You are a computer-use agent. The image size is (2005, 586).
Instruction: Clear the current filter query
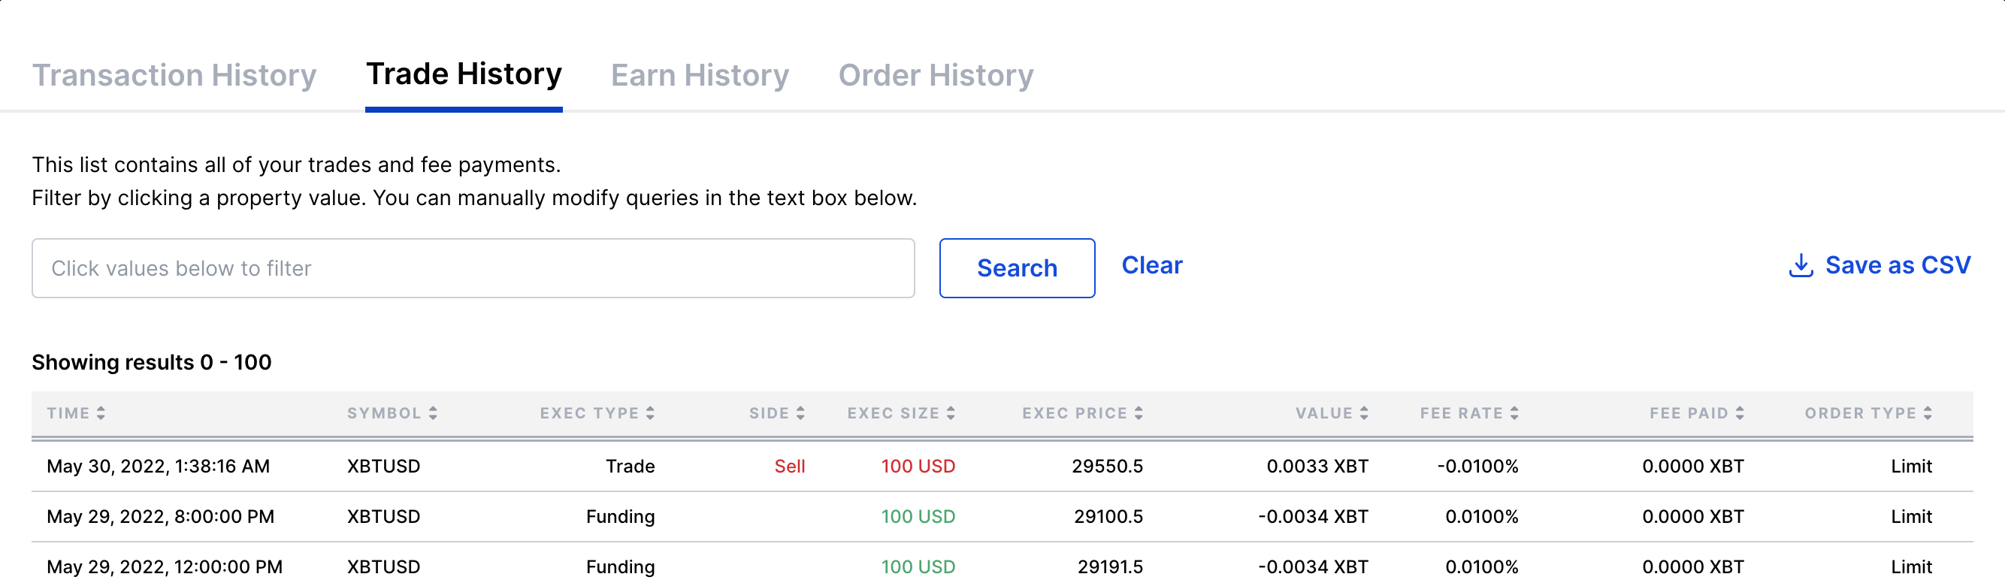click(x=1151, y=265)
